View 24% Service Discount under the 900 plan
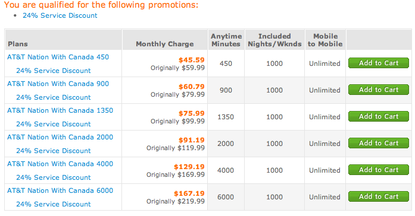 [54, 97]
